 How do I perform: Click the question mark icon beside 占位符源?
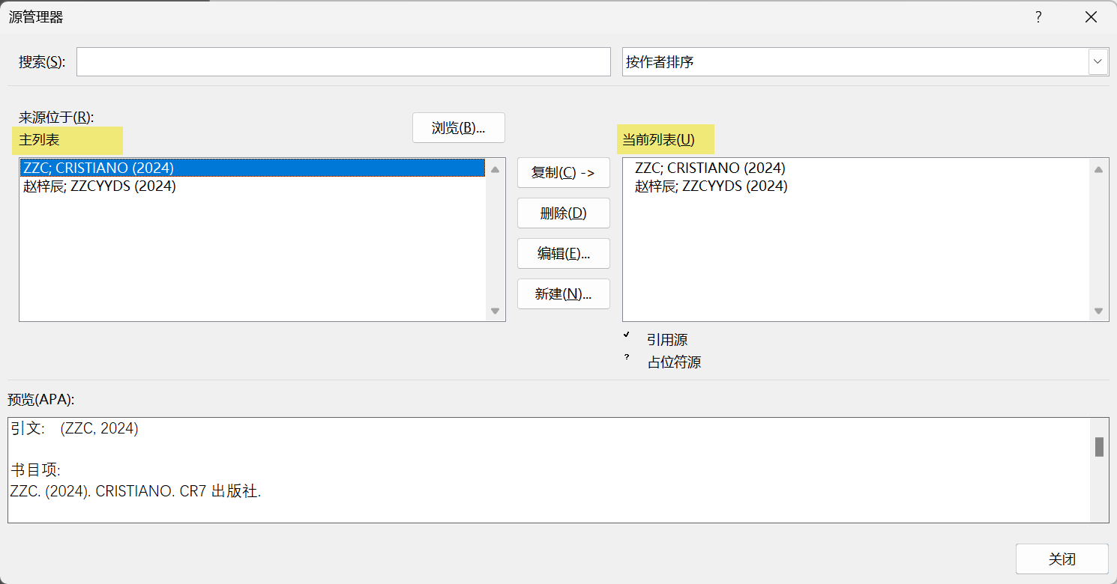627,357
